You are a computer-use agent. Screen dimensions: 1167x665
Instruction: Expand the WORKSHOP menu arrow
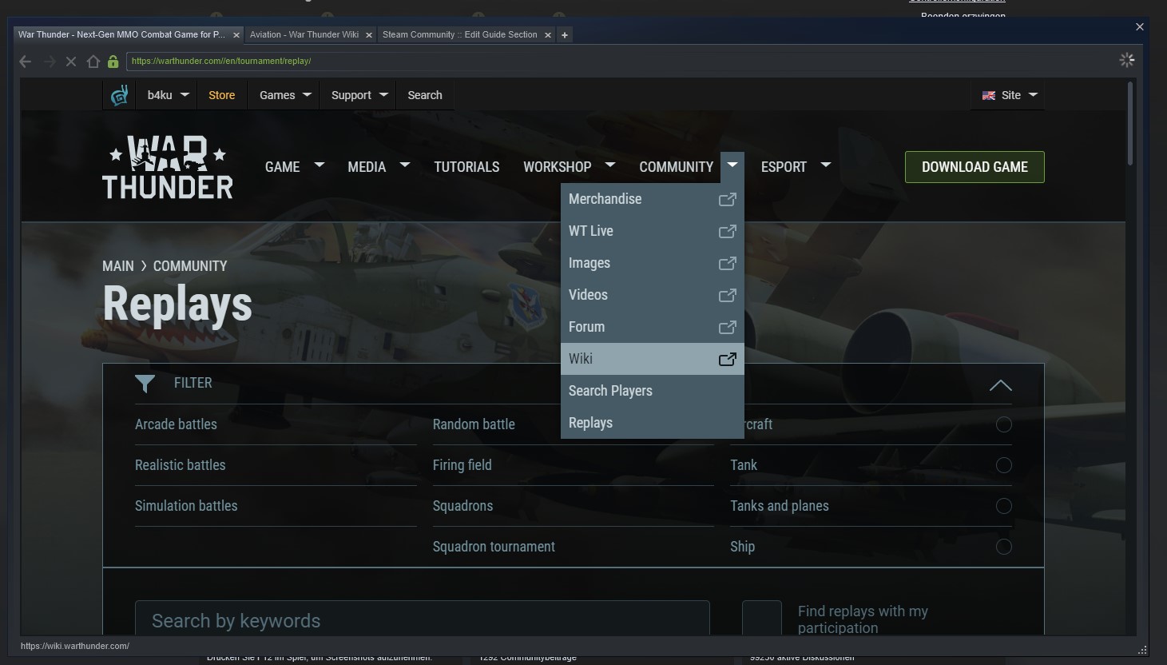[610, 165]
